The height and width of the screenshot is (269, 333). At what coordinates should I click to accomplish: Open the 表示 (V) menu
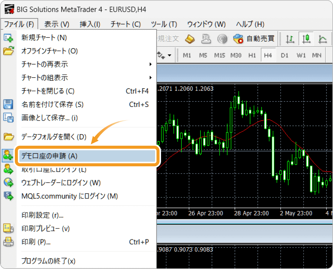[x=57, y=24]
